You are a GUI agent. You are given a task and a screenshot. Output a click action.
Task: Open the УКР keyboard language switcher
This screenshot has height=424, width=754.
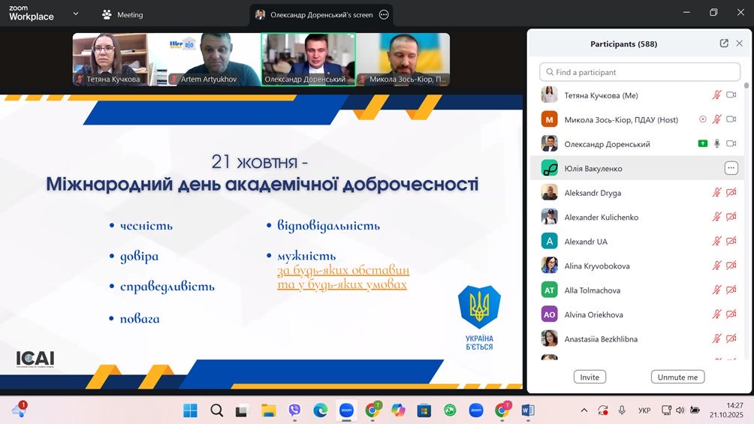[644, 410]
